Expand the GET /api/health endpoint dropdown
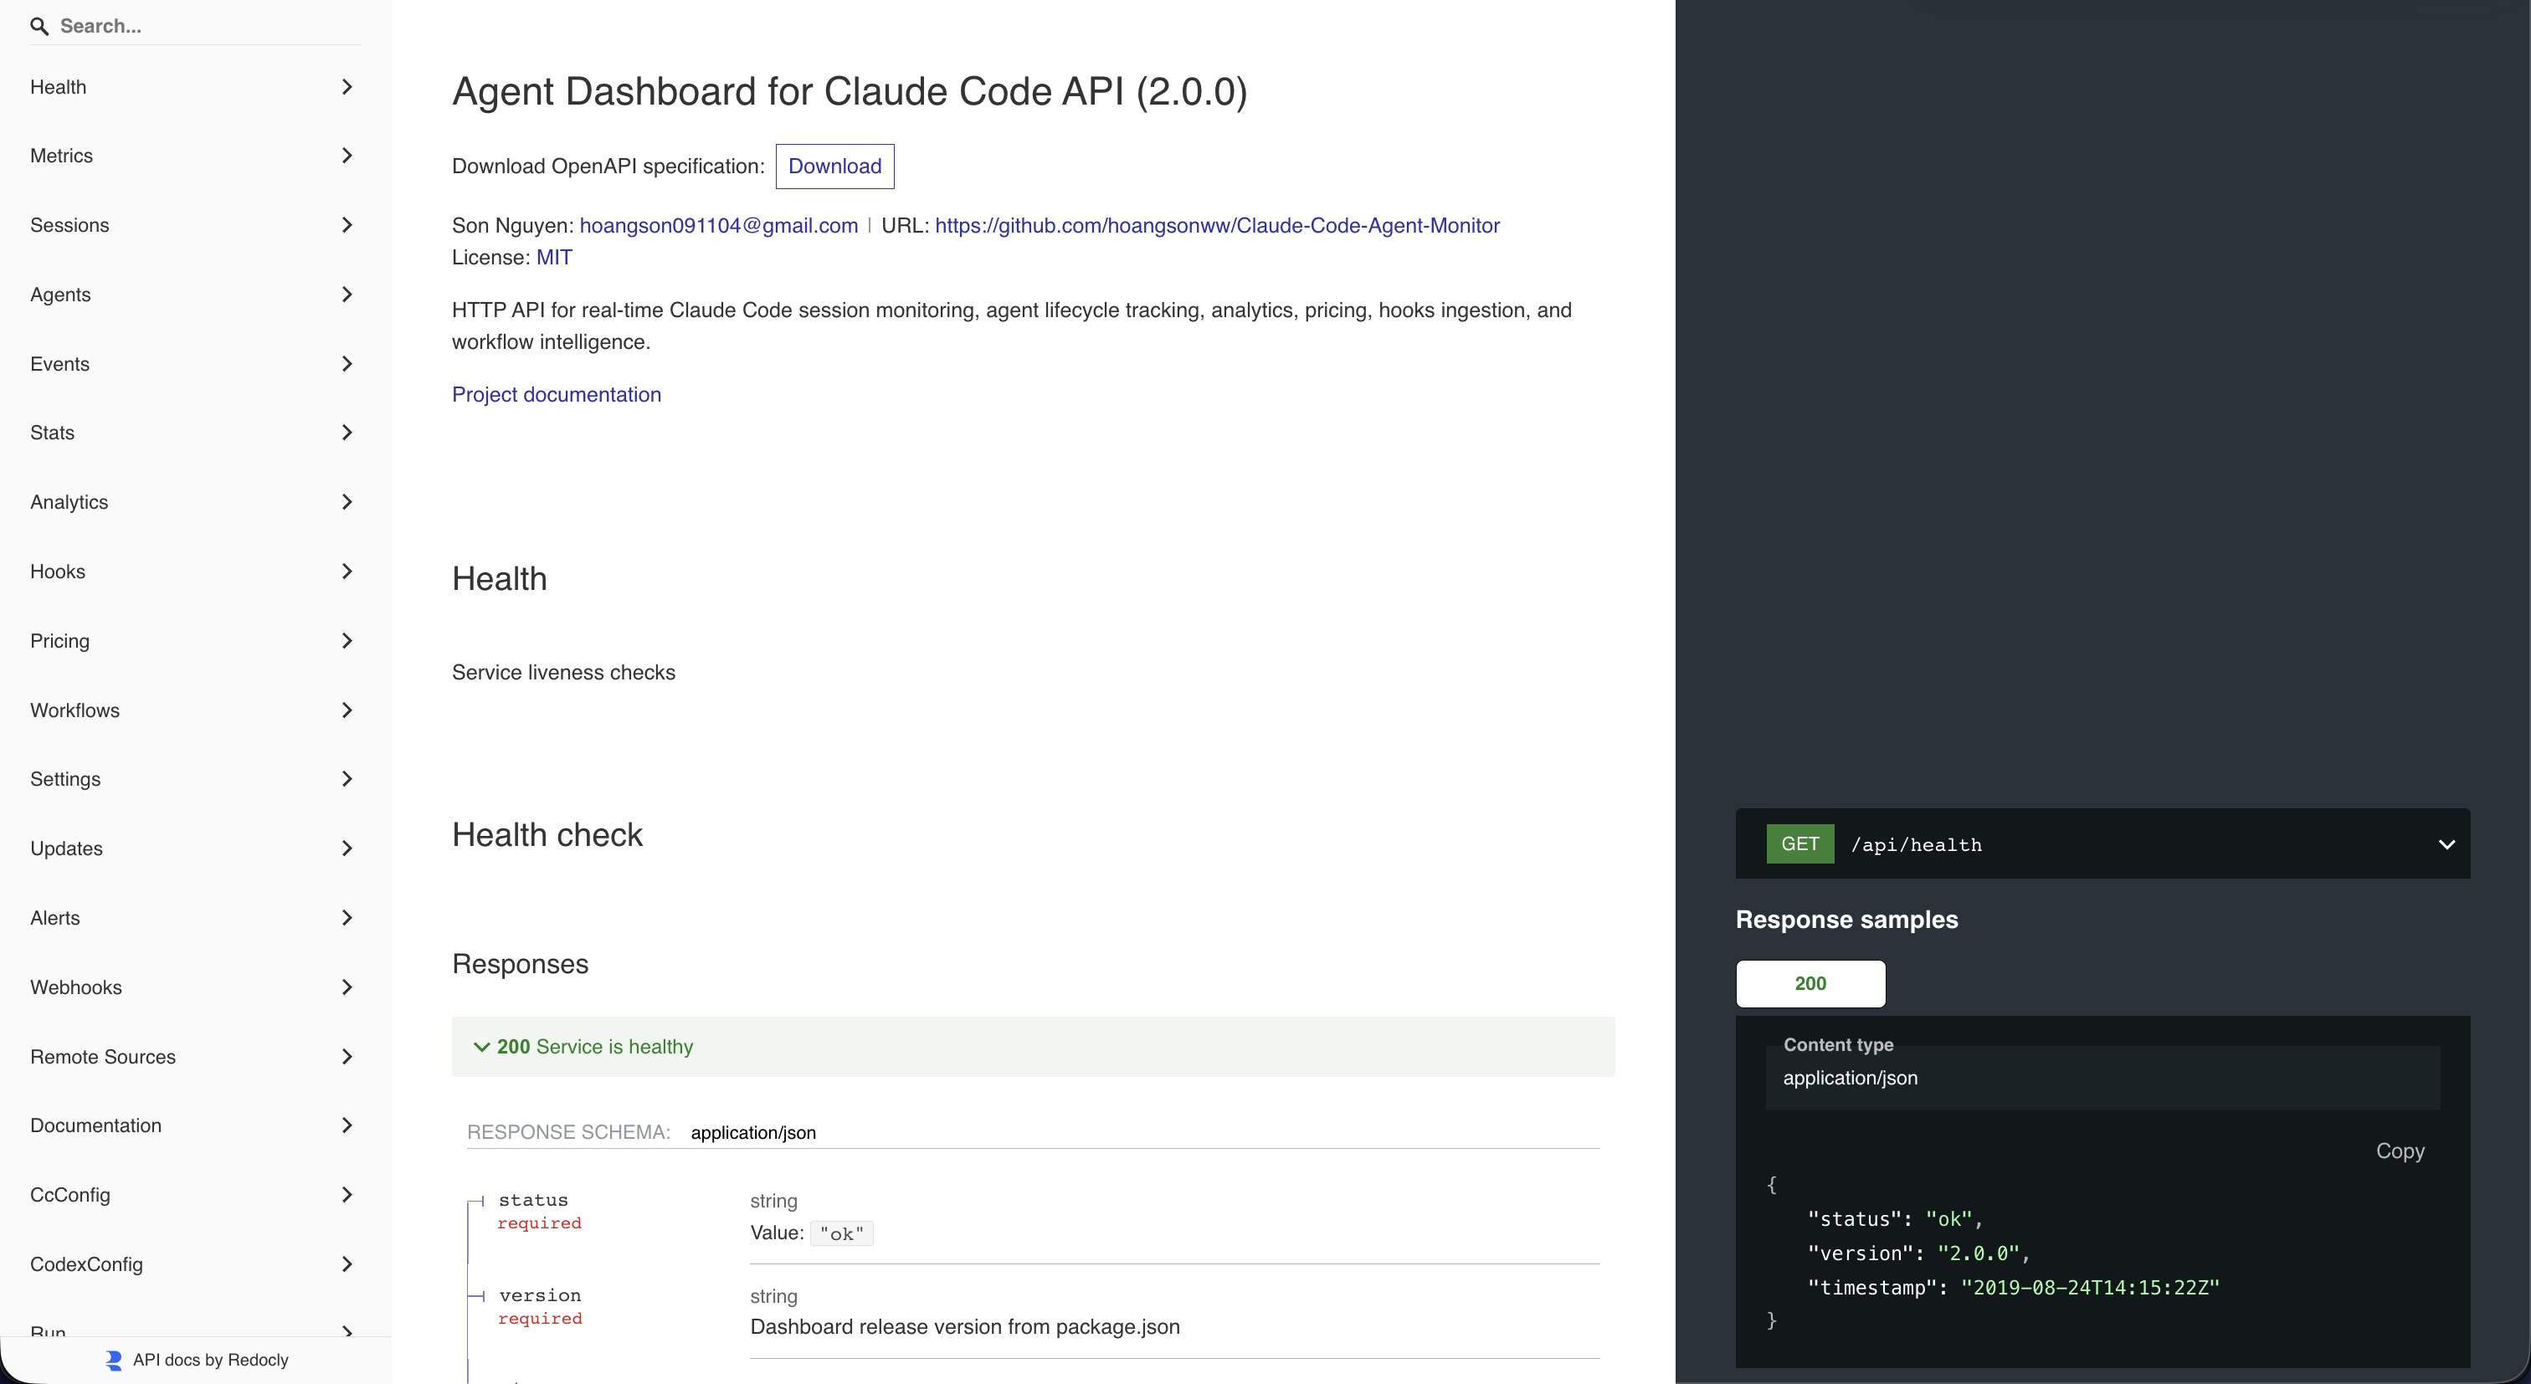 (x=2102, y=845)
